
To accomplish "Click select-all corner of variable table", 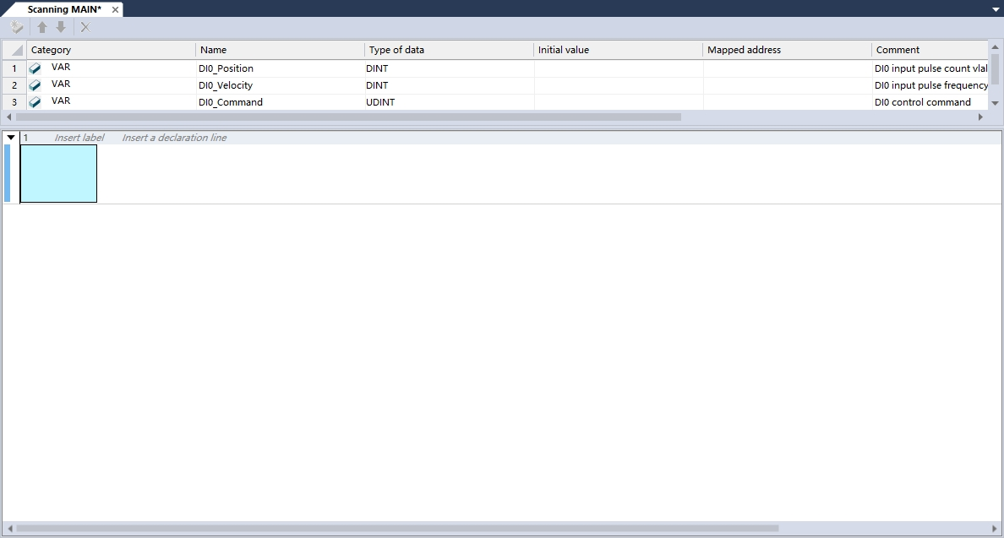I will (x=14, y=50).
